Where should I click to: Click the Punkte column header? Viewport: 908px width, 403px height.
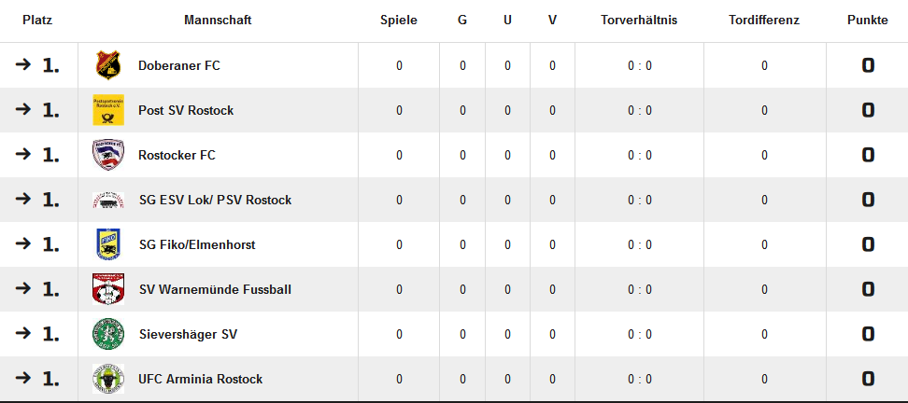coord(867,20)
